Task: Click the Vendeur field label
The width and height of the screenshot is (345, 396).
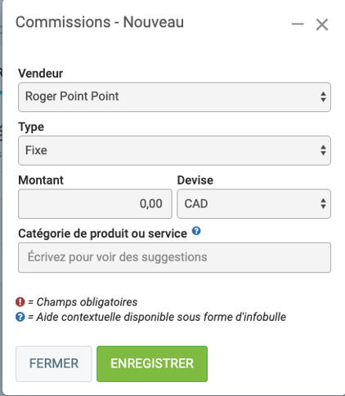Action: click(x=41, y=73)
